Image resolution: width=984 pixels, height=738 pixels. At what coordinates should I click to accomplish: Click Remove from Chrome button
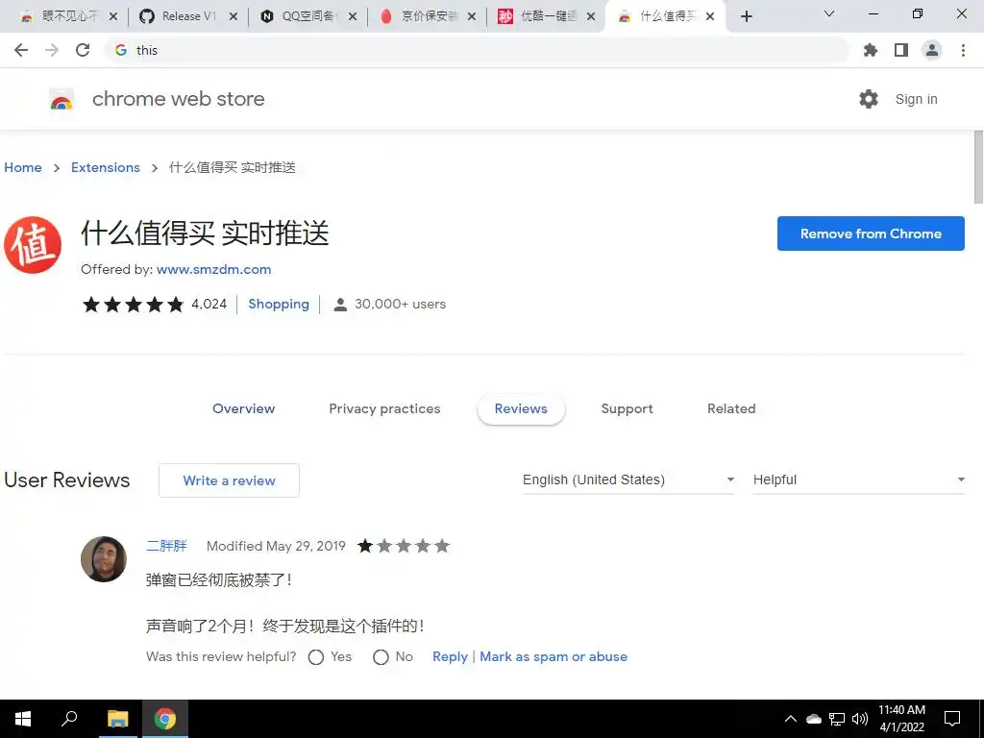click(x=871, y=234)
